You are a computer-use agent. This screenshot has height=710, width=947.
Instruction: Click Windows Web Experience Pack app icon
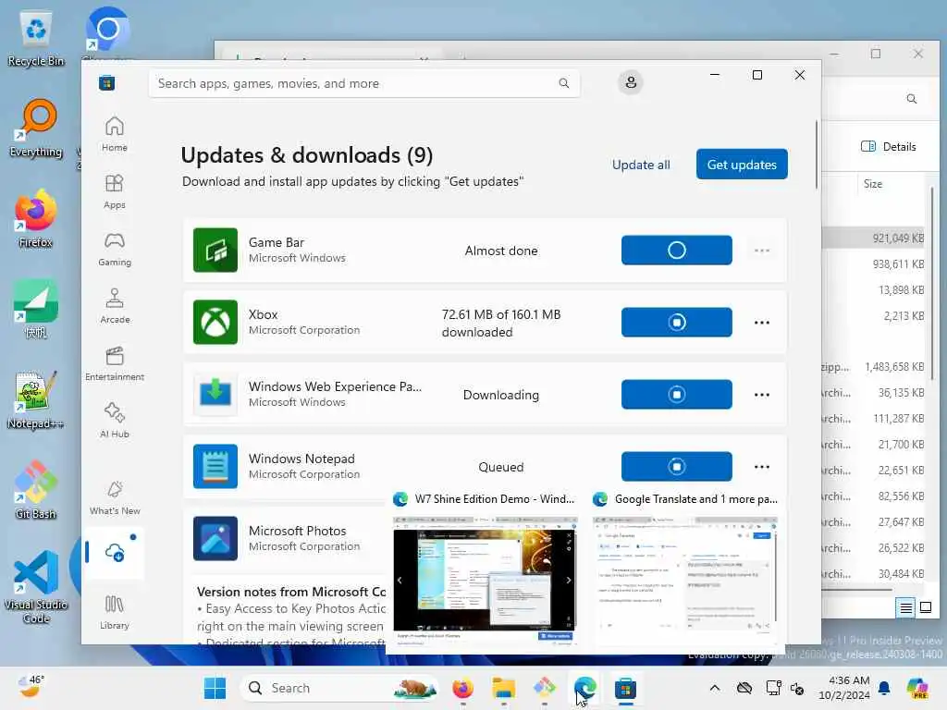215,394
